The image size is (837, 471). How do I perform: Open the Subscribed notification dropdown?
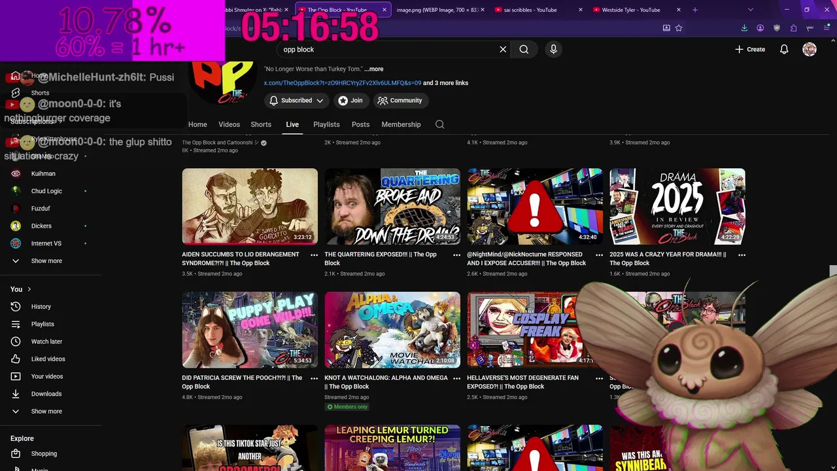tap(296, 100)
